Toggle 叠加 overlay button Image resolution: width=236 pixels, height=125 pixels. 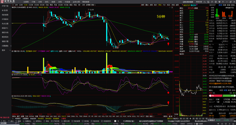147,5
